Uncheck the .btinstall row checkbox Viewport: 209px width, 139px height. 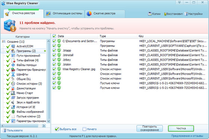54,55
